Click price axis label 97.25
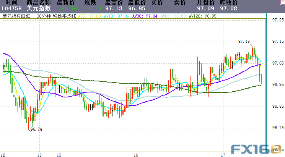The height and width of the screenshot is (157, 285). tap(278, 20)
